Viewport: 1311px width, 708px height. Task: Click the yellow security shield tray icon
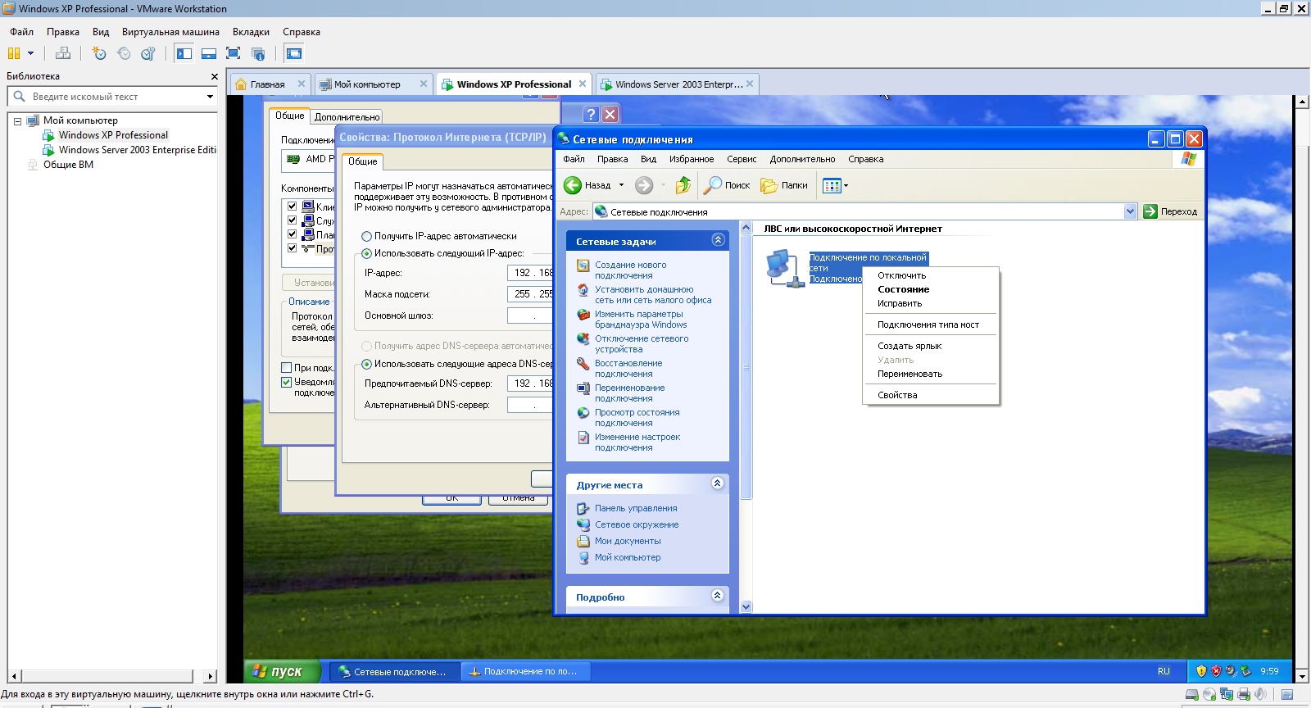point(1201,671)
